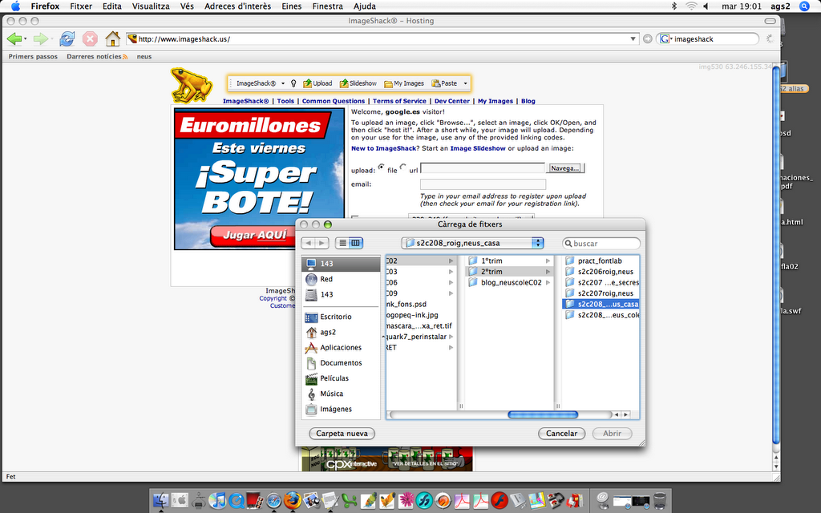Image resolution: width=821 pixels, height=513 pixels.
Task: Open the Visualitza menu
Action: click(x=151, y=6)
